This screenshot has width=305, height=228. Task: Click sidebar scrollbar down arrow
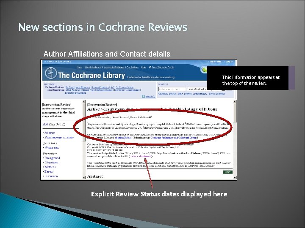tap(84, 177)
